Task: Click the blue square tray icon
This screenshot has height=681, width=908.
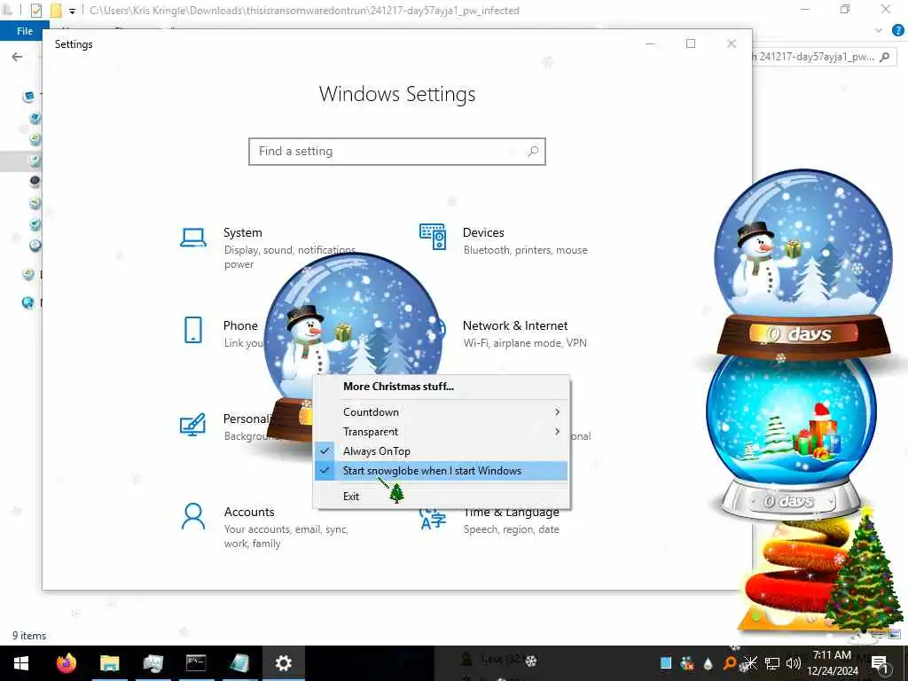Action: pyautogui.click(x=666, y=663)
